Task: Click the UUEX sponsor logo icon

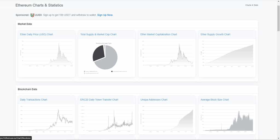Action: click(x=32, y=15)
